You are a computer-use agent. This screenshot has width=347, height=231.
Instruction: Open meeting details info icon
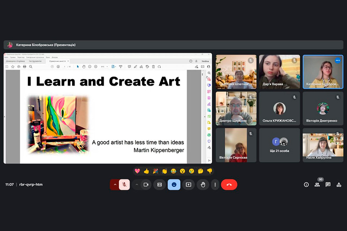306,184
